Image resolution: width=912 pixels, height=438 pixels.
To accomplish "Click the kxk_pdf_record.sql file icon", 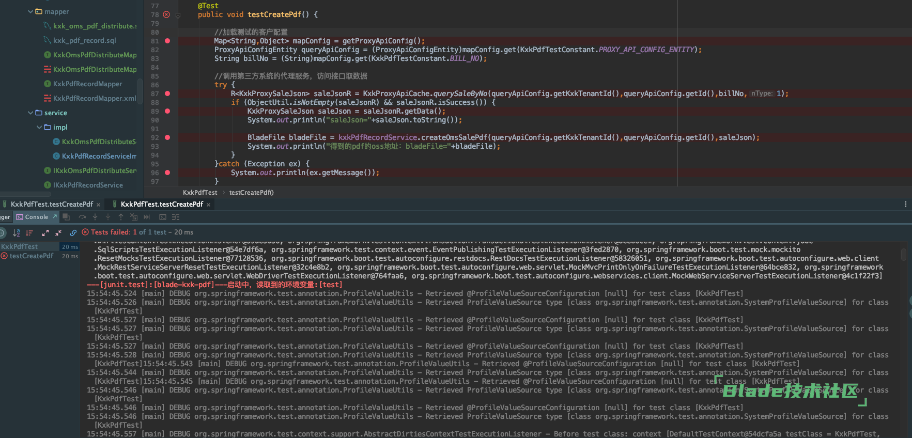I will (x=48, y=40).
